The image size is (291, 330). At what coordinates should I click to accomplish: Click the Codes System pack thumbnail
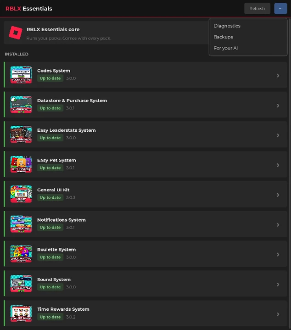[21, 75]
